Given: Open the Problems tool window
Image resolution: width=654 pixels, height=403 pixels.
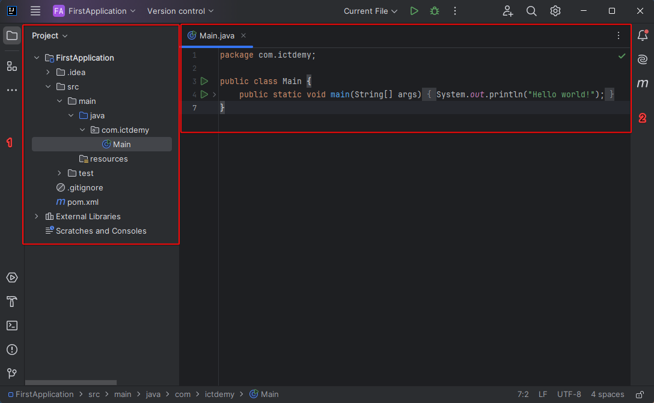Looking at the screenshot, I should point(12,350).
